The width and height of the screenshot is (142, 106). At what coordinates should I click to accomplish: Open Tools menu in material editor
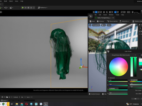tap(117, 15)
